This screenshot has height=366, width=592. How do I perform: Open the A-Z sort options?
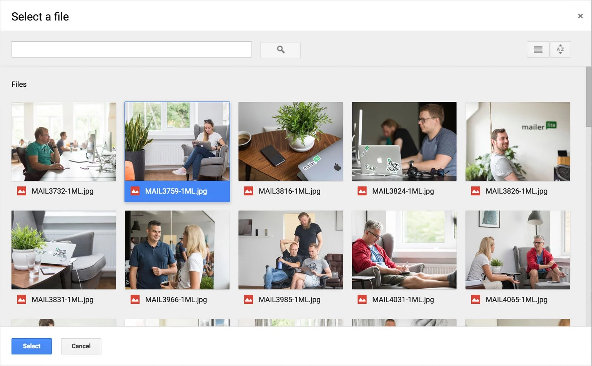tap(560, 50)
